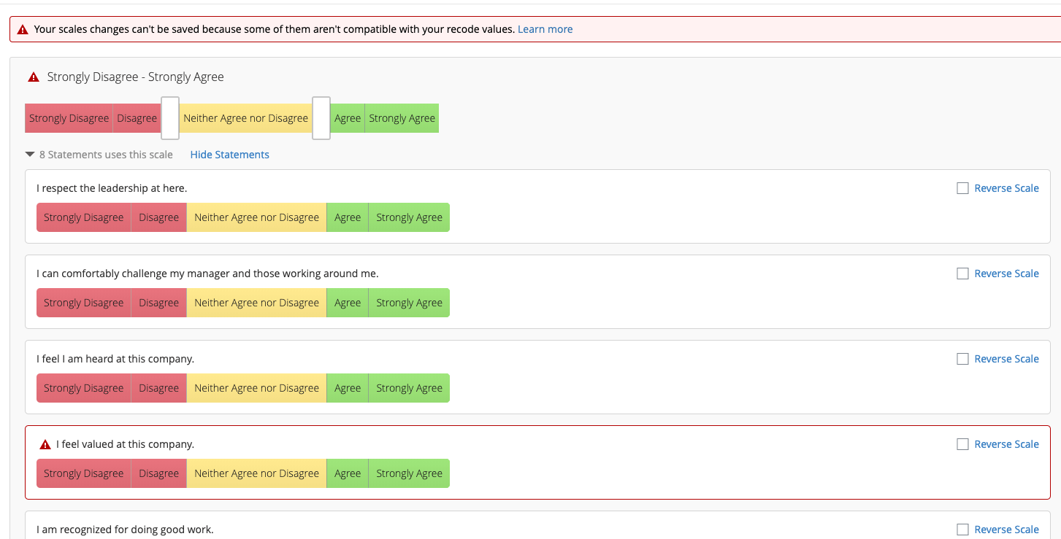Toggle Reverse Scale checkbox for I feel heard statement
The image size is (1061, 539).
click(962, 359)
